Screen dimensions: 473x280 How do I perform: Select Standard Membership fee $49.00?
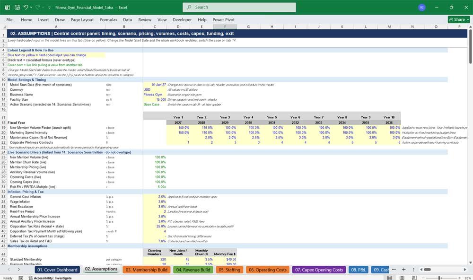click(x=225, y=259)
